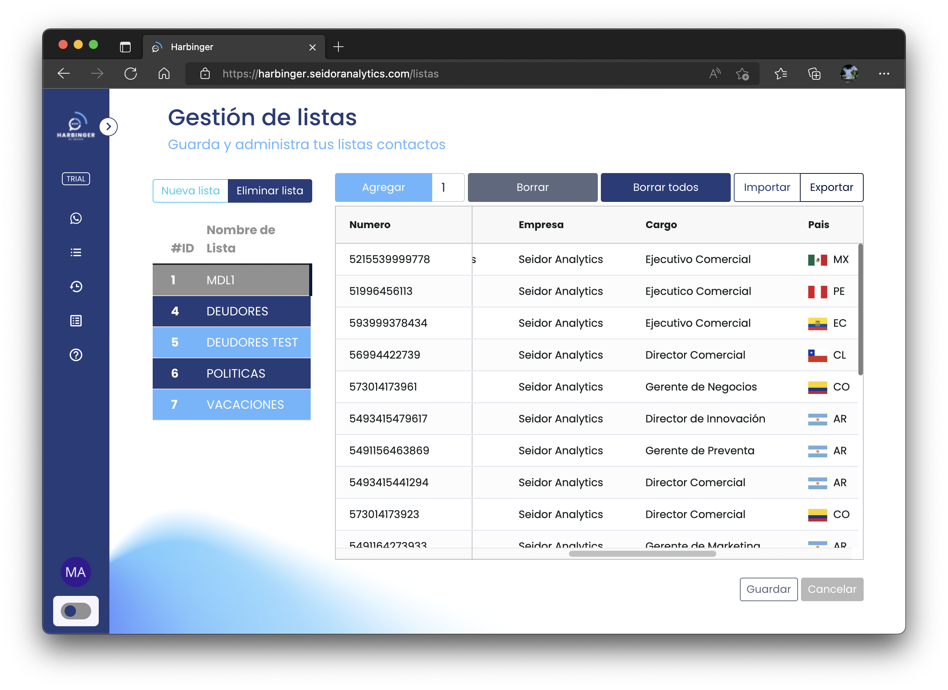Open the WhatsApp sidebar icon
The image size is (948, 690).
click(x=76, y=219)
